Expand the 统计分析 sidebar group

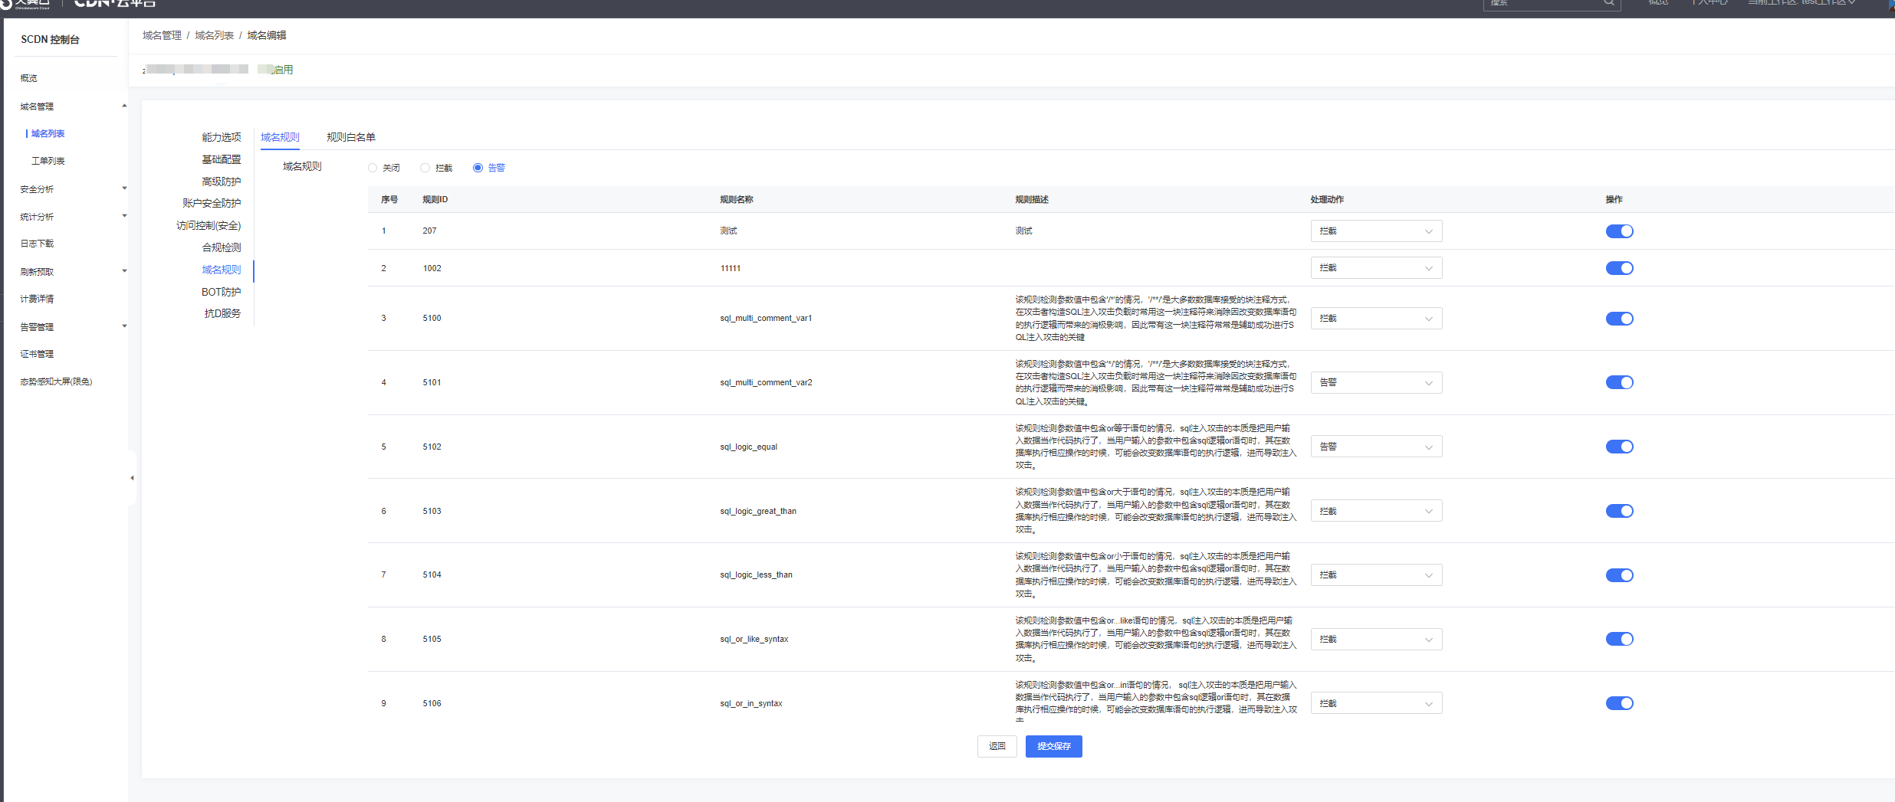click(x=124, y=216)
